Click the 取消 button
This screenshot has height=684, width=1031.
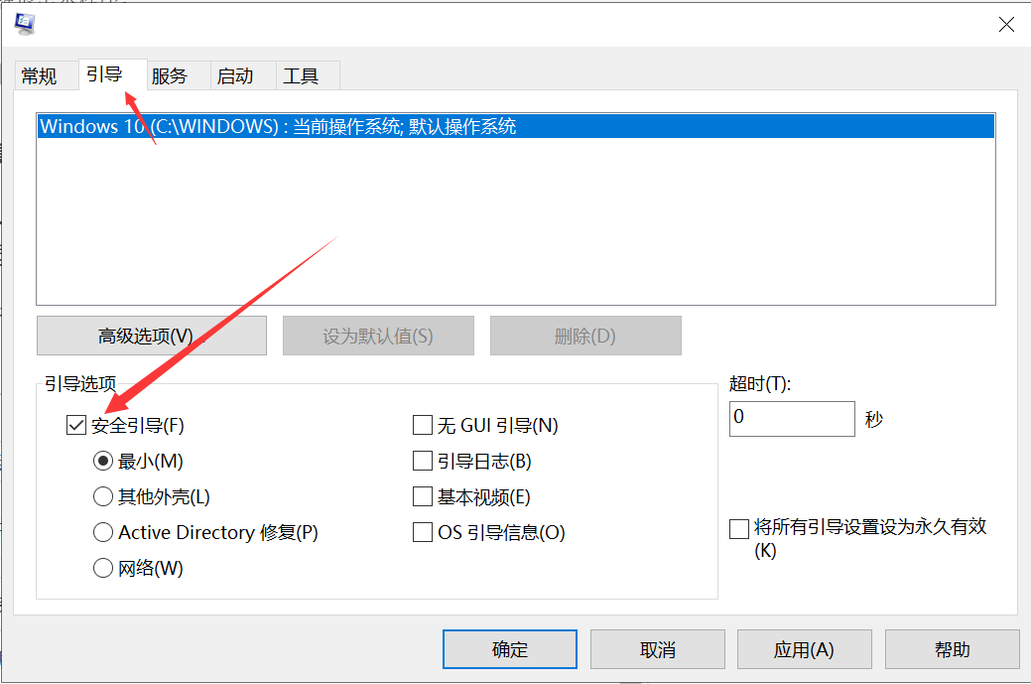pos(658,650)
